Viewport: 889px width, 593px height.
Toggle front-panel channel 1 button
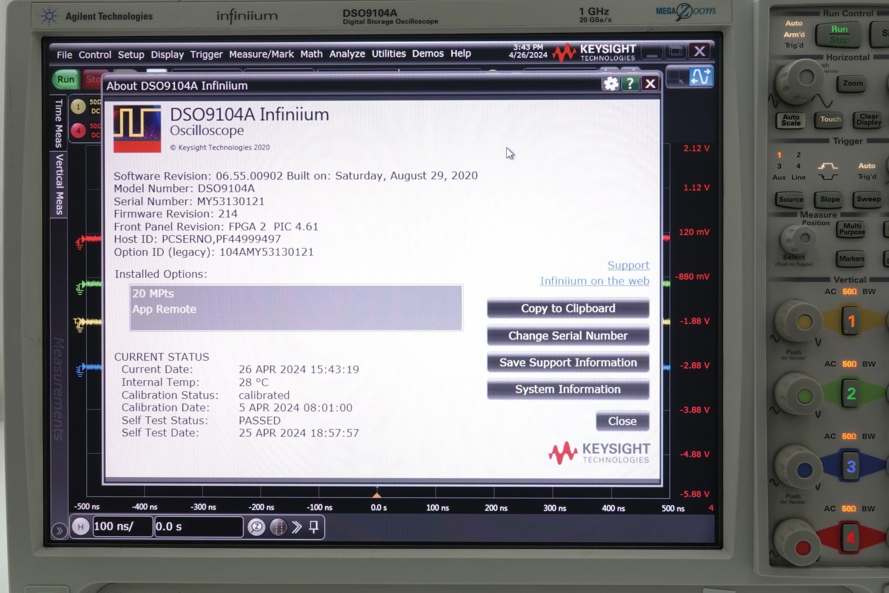(x=851, y=321)
